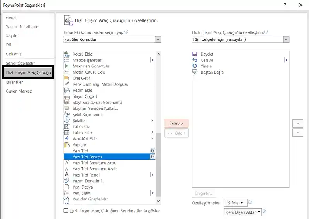The height and width of the screenshot is (219, 309).
Task: Expand the Yeni Slayt submenu arrow
Action: (152, 193)
